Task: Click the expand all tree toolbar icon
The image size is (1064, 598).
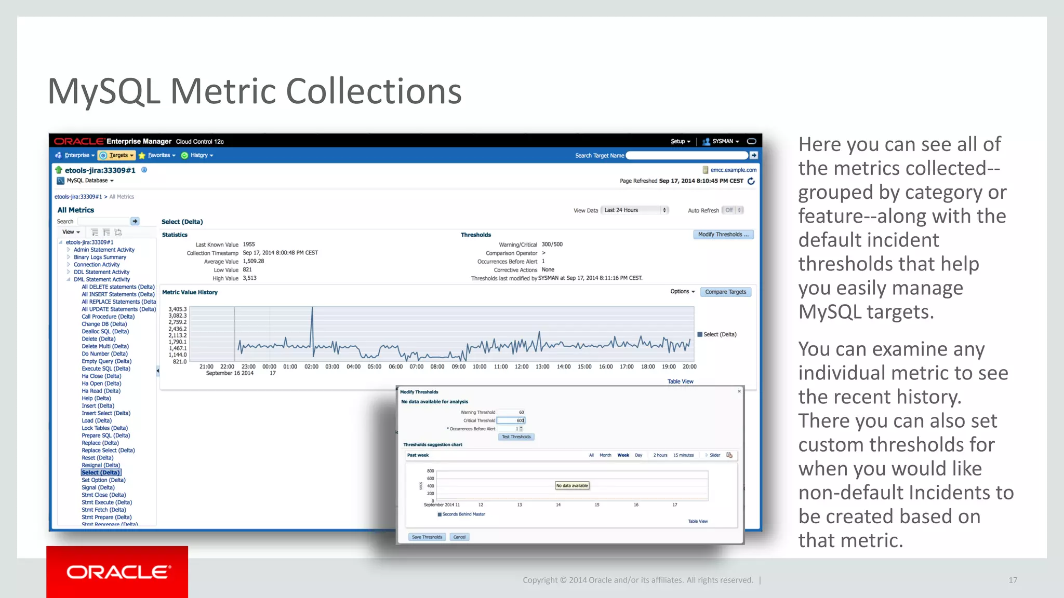Action: tap(95, 232)
